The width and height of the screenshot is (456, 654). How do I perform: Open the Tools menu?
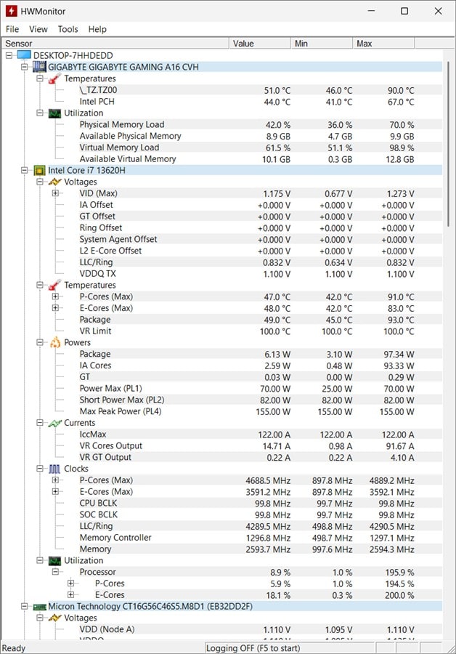coord(68,29)
